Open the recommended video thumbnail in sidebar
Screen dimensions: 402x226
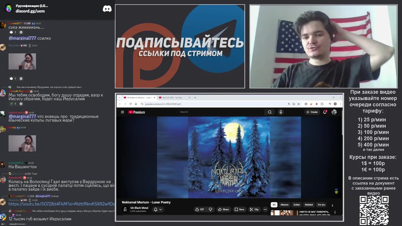[x=284, y=213]
